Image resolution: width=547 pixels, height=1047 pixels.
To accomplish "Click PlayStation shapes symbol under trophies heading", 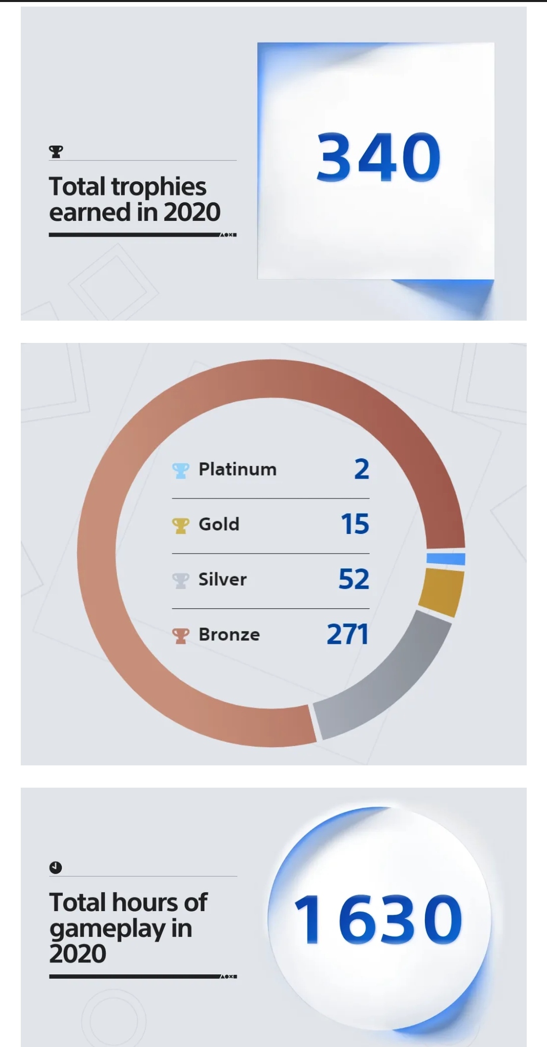I will (228, 235).
